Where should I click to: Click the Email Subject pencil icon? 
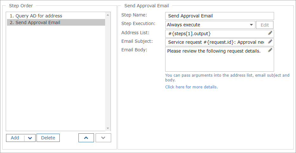270,41
